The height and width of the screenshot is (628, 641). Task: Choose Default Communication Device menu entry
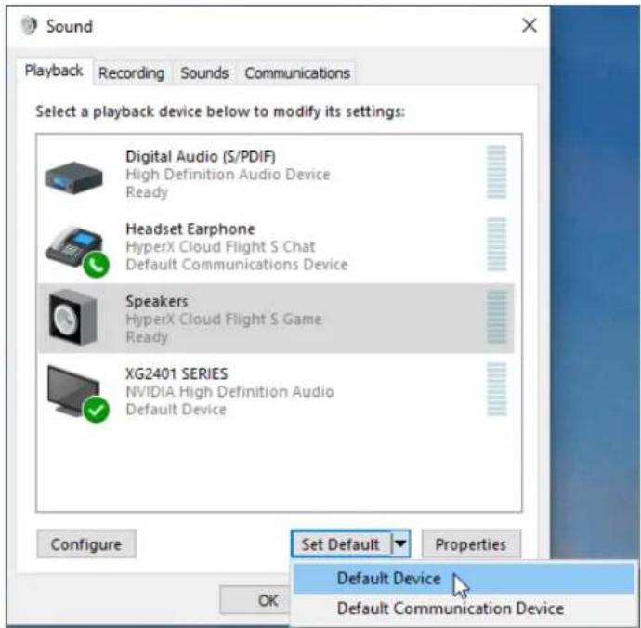[464, 608]
